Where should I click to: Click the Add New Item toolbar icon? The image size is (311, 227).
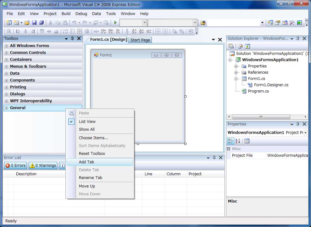click(x=16, y=23)
